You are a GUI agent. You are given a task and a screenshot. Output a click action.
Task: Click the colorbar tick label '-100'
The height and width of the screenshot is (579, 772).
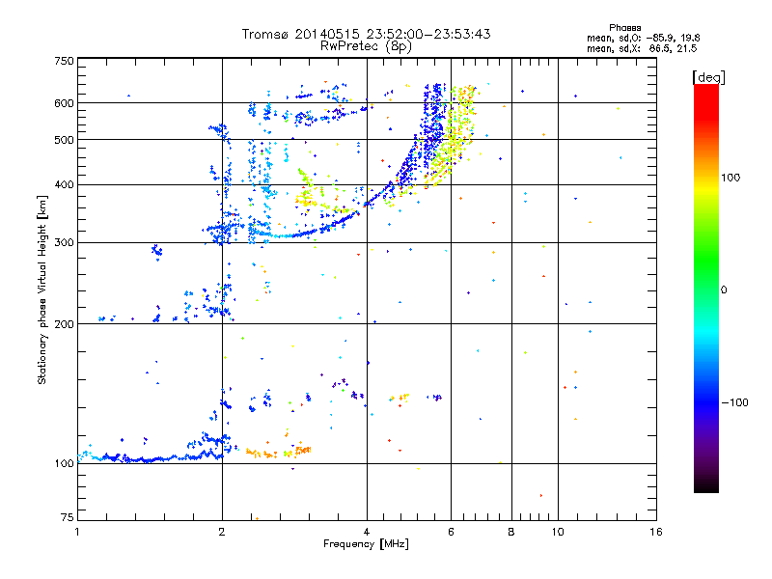pos(734,402)
